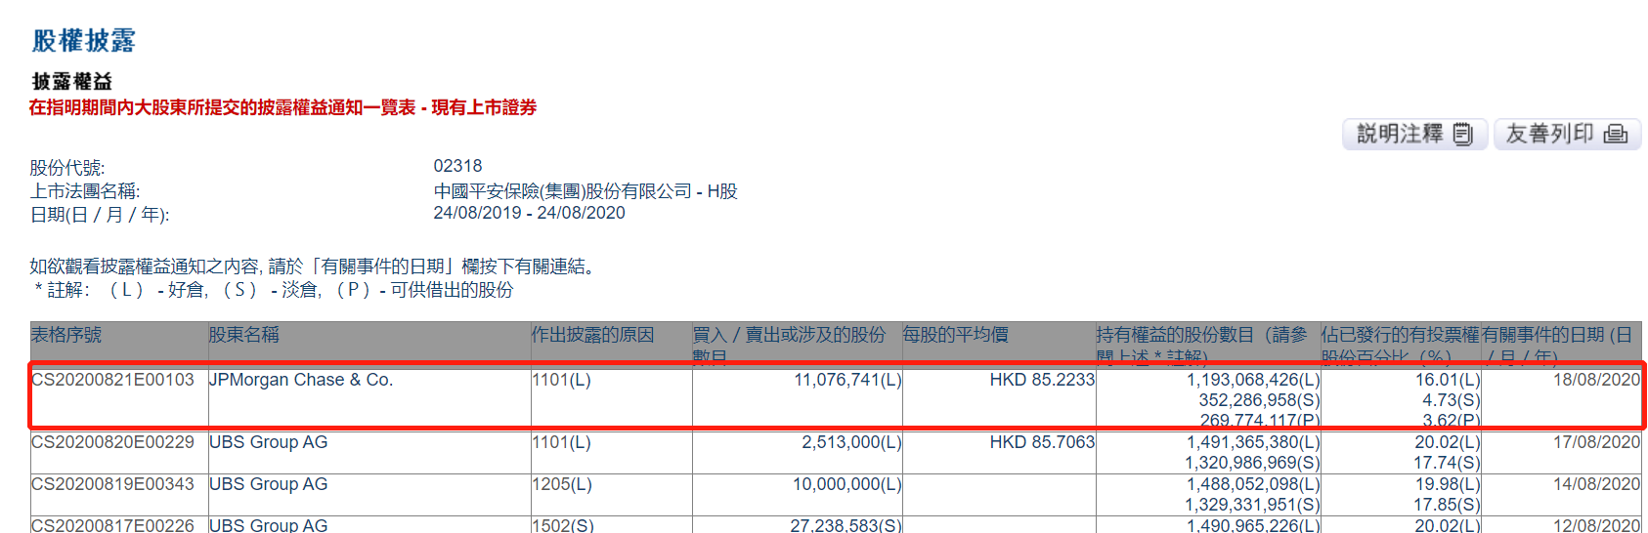This screenshot has height=533, width=1648.
Task: Click form number CS20200821E00103
Action: coord(112,380)
